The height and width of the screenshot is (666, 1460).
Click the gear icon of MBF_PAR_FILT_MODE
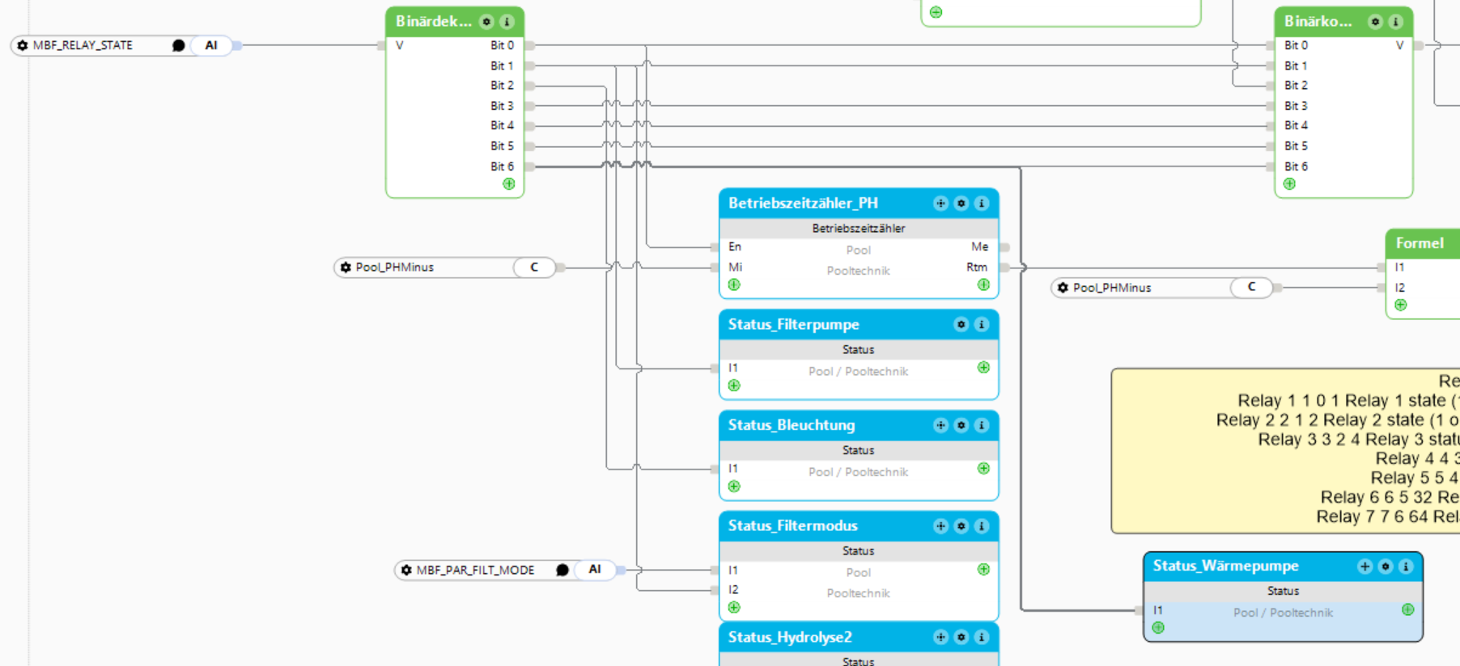406,571
